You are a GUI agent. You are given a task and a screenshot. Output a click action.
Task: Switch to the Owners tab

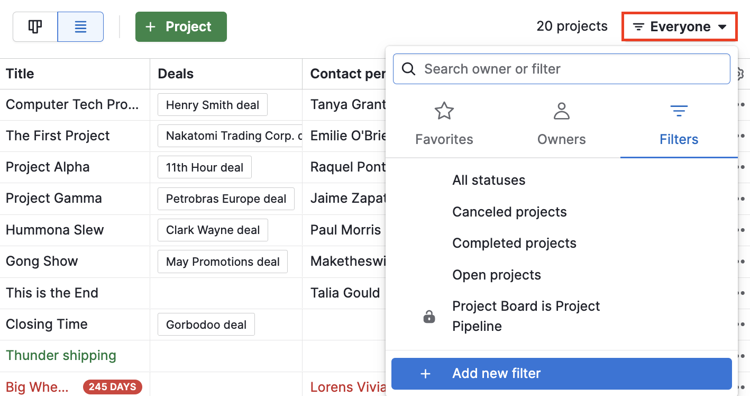(561, 139)
